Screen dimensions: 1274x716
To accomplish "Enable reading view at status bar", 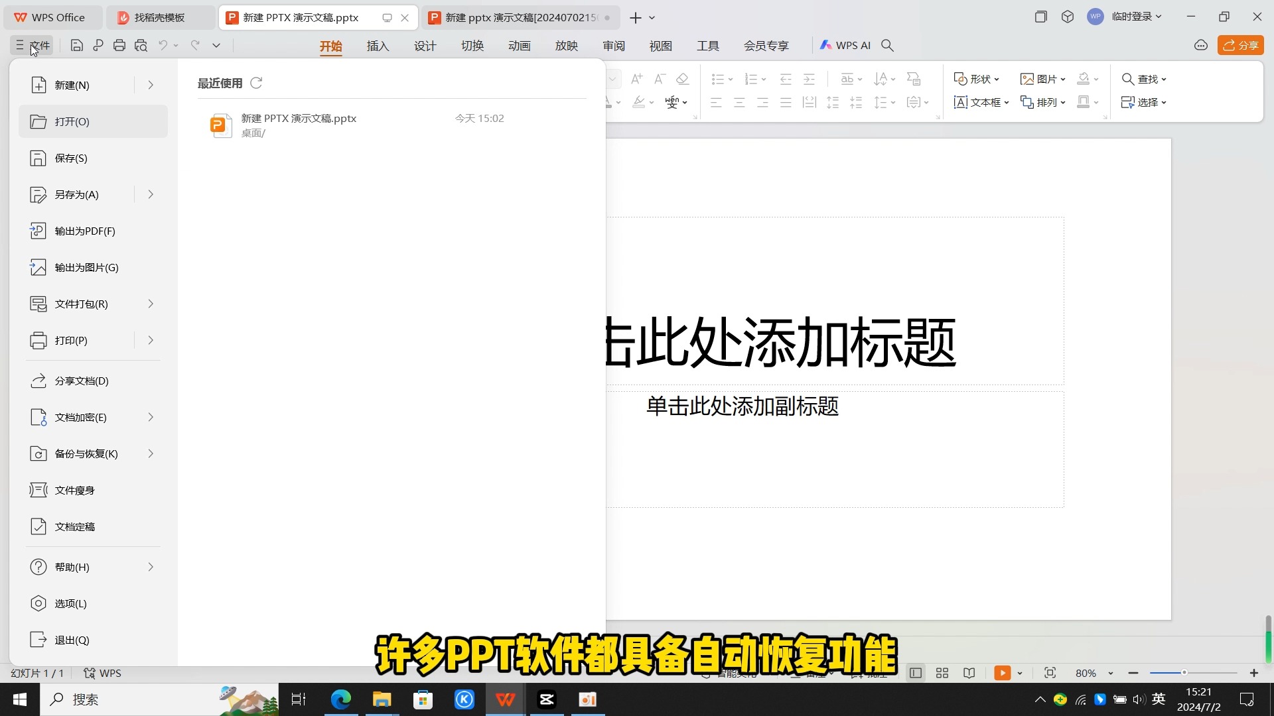I will coord(968,672).
